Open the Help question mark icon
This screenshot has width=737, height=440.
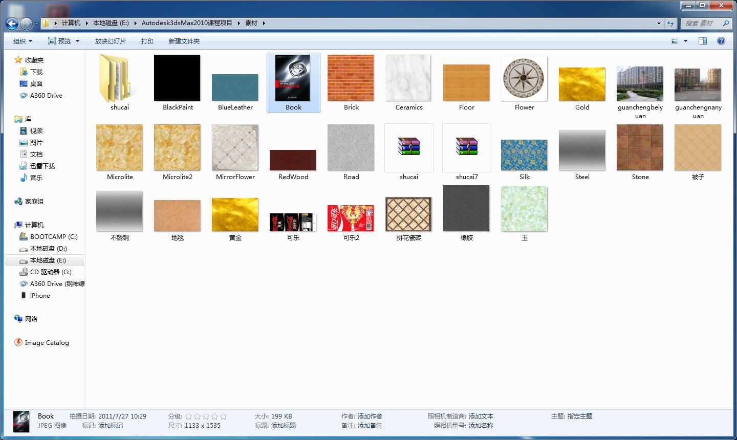(721, 41)
